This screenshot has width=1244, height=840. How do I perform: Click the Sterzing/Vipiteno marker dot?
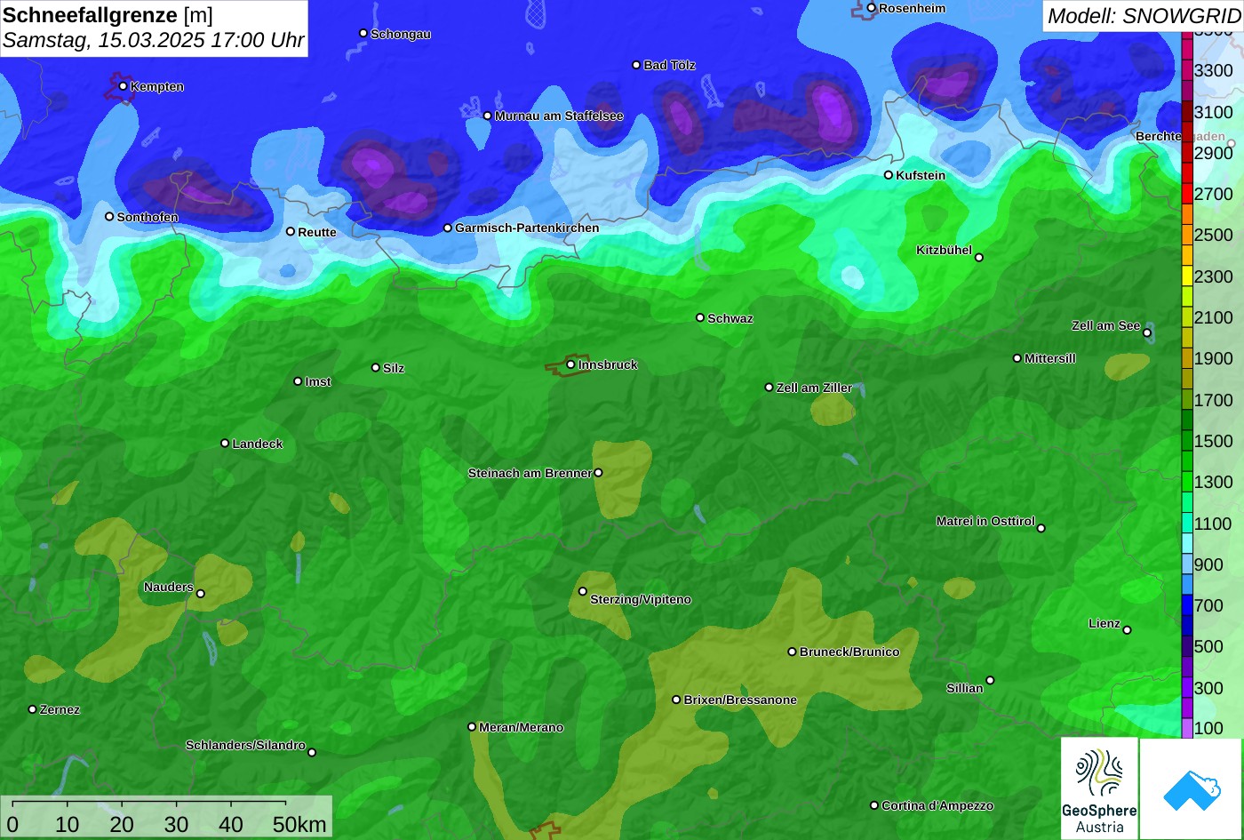tap(583, 591)
